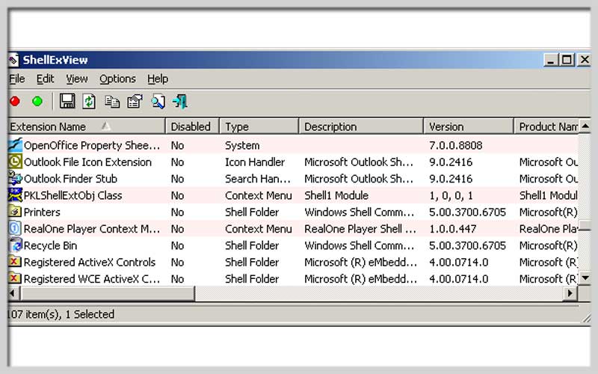Screen dimensions: 598x374
Task: Click the 7.0.0.8808 version cell
Action: click(x=456, y=145)
